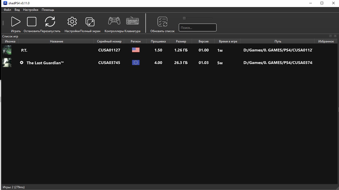Open Controllers (Контроллеры) gamepad icon

[114, 21]
